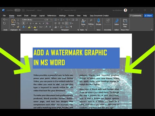
Task: Clear all formatting icon in Font group
Action: pyautogui.click(x=47, y=23)
